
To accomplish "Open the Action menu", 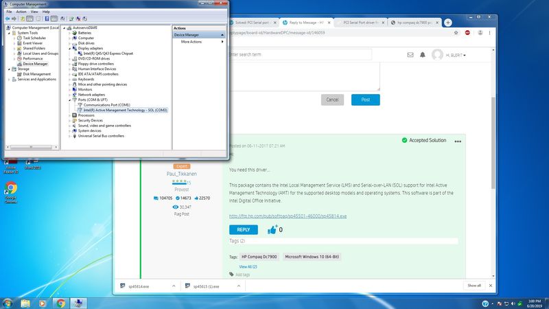I will coord(21,12).
